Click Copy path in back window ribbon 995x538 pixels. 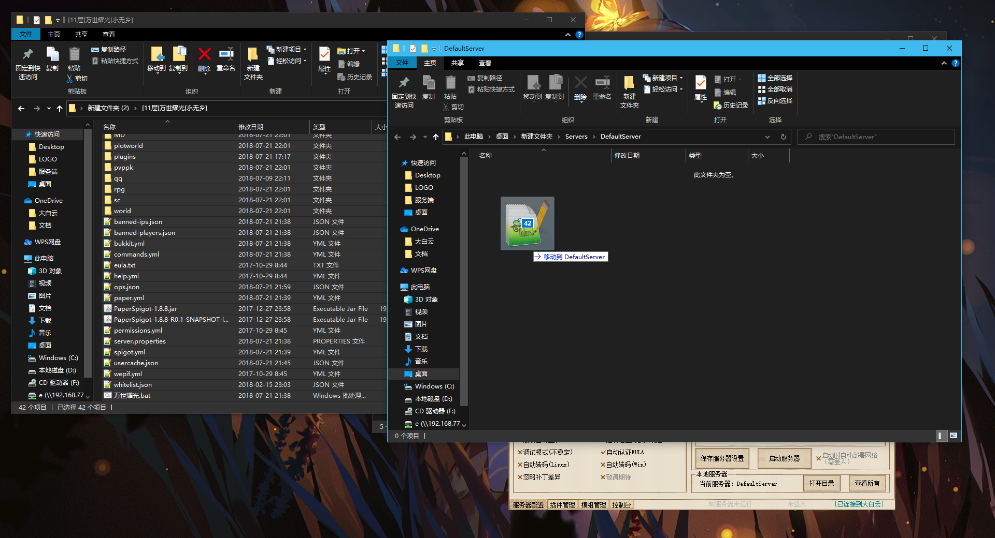[109, 50]
